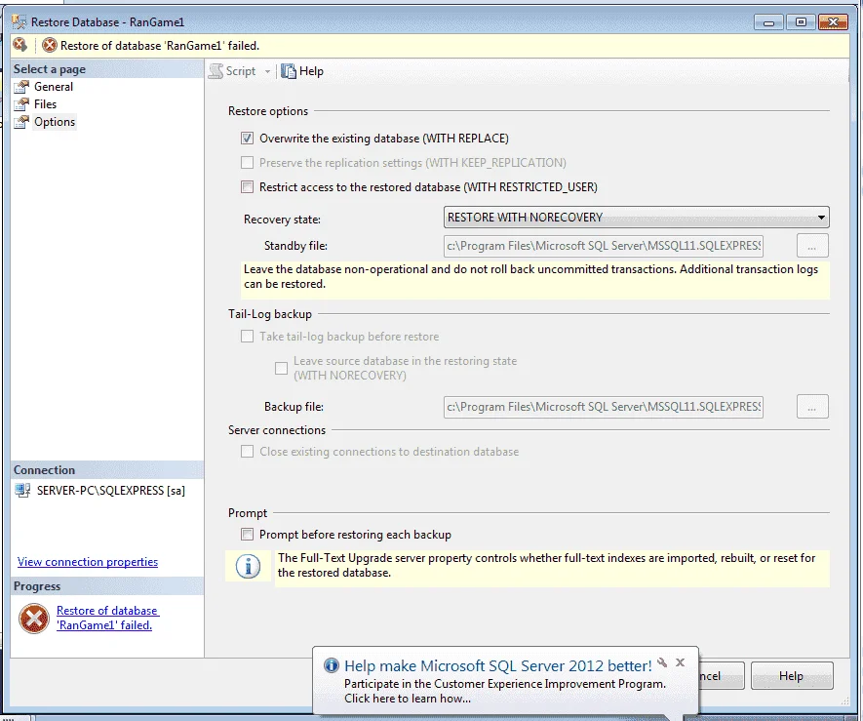
Task: Expand the Script dropdown arrow
Action: tap(267, 71)
